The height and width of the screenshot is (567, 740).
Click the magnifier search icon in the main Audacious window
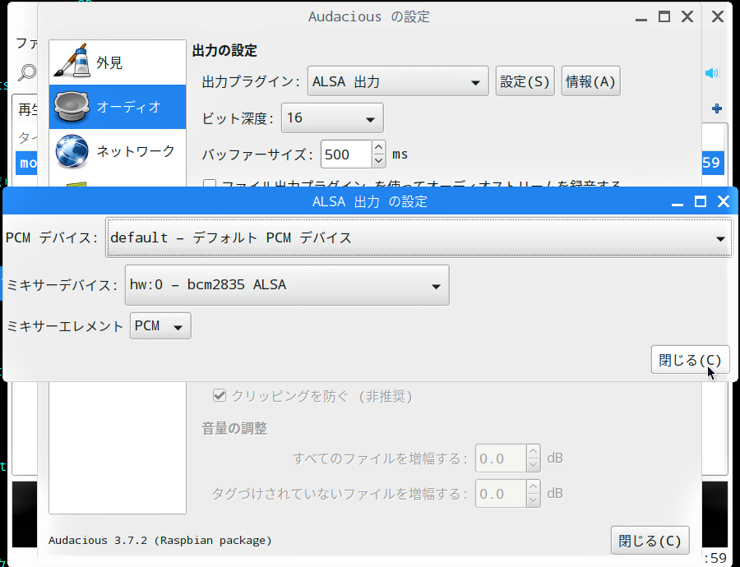(x=27, y=72)
